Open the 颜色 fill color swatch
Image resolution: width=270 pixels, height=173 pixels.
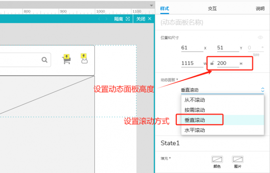click(217, 159)
